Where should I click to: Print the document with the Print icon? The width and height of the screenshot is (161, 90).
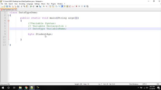click(18, 6)
